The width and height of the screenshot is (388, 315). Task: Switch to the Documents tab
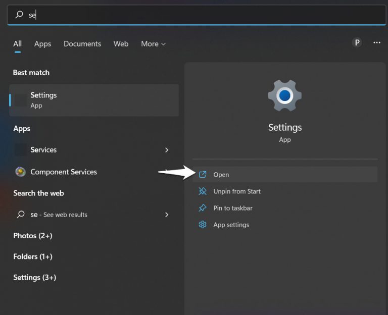click(82, 44)
